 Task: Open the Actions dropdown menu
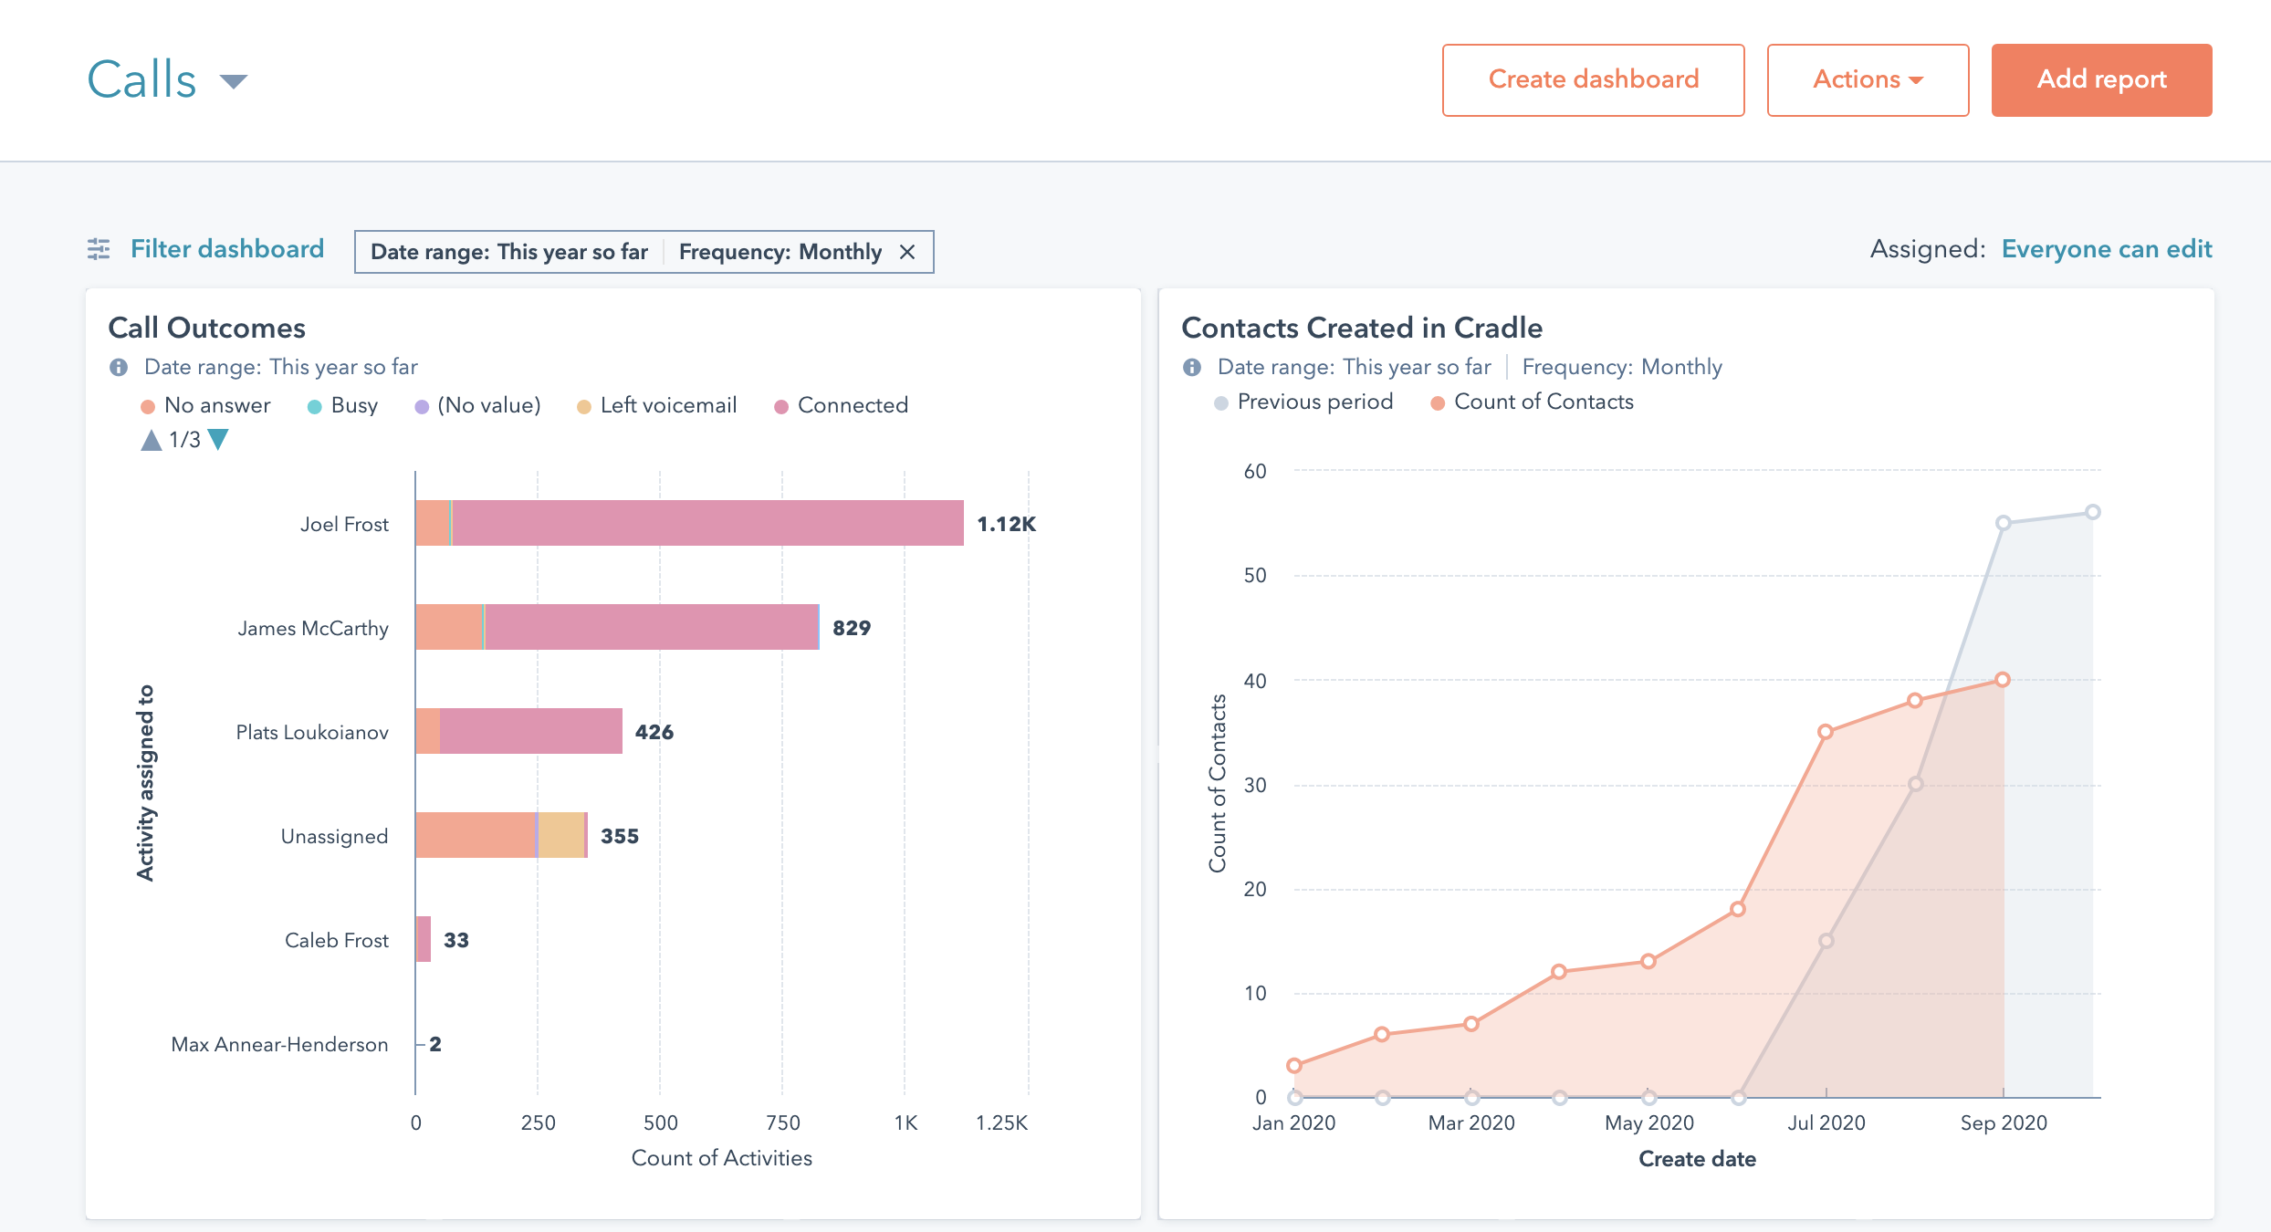pyautogui.click(x=1868, y=79)
